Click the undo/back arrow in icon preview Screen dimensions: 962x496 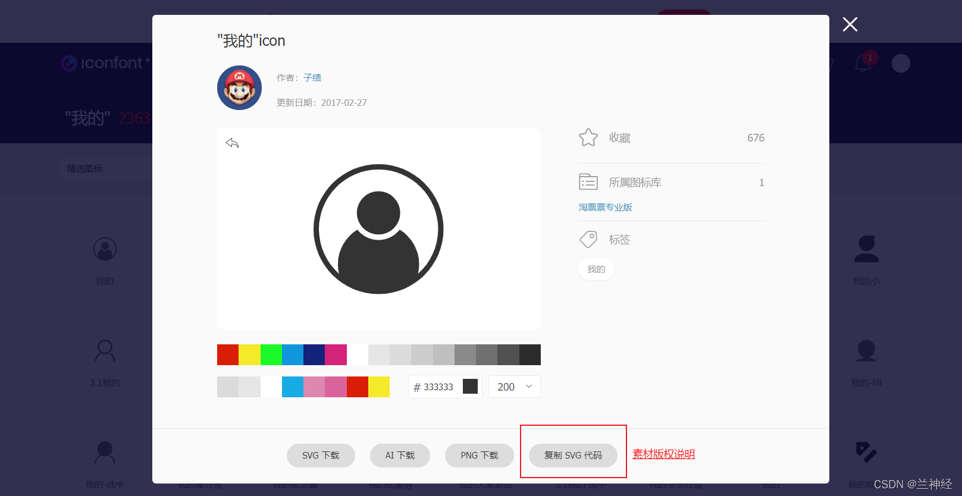[x=232, y=143]
